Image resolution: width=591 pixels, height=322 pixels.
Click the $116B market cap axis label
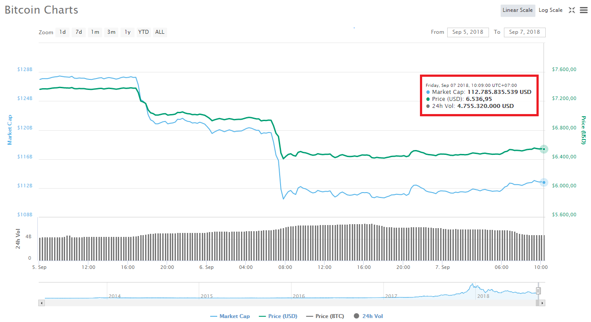click(x=25, y=157)
